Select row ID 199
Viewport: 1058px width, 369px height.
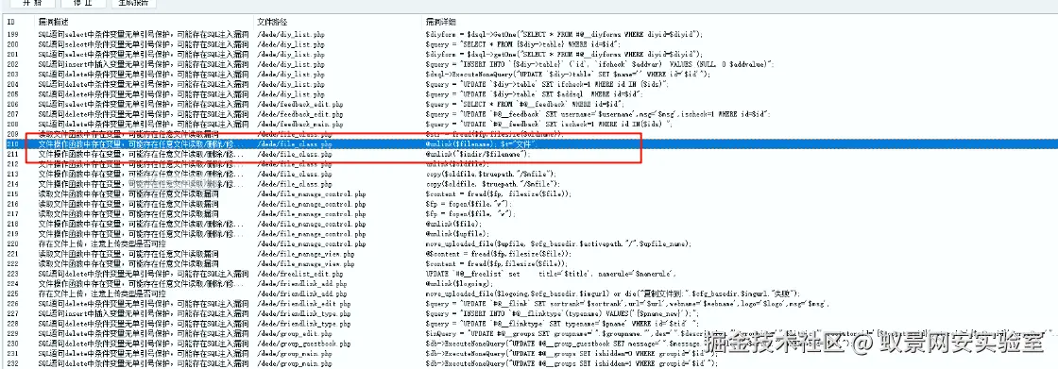[13, 34]
